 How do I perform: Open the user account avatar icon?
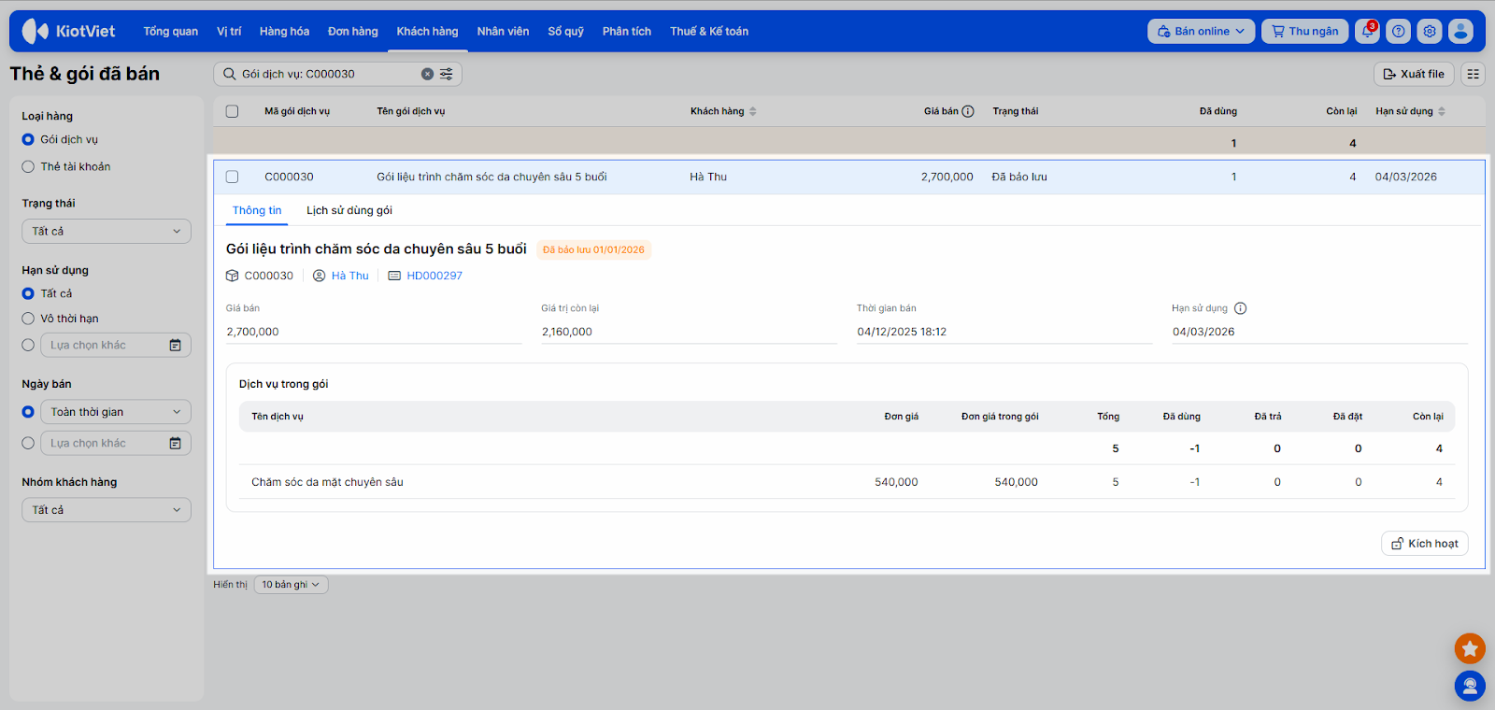1460,31
